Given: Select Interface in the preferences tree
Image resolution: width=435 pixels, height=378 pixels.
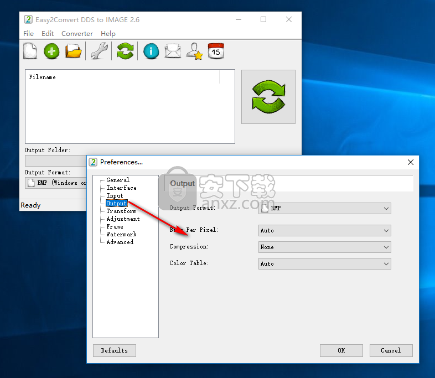Looking at the screenshot, I should (x=121, y=188).
